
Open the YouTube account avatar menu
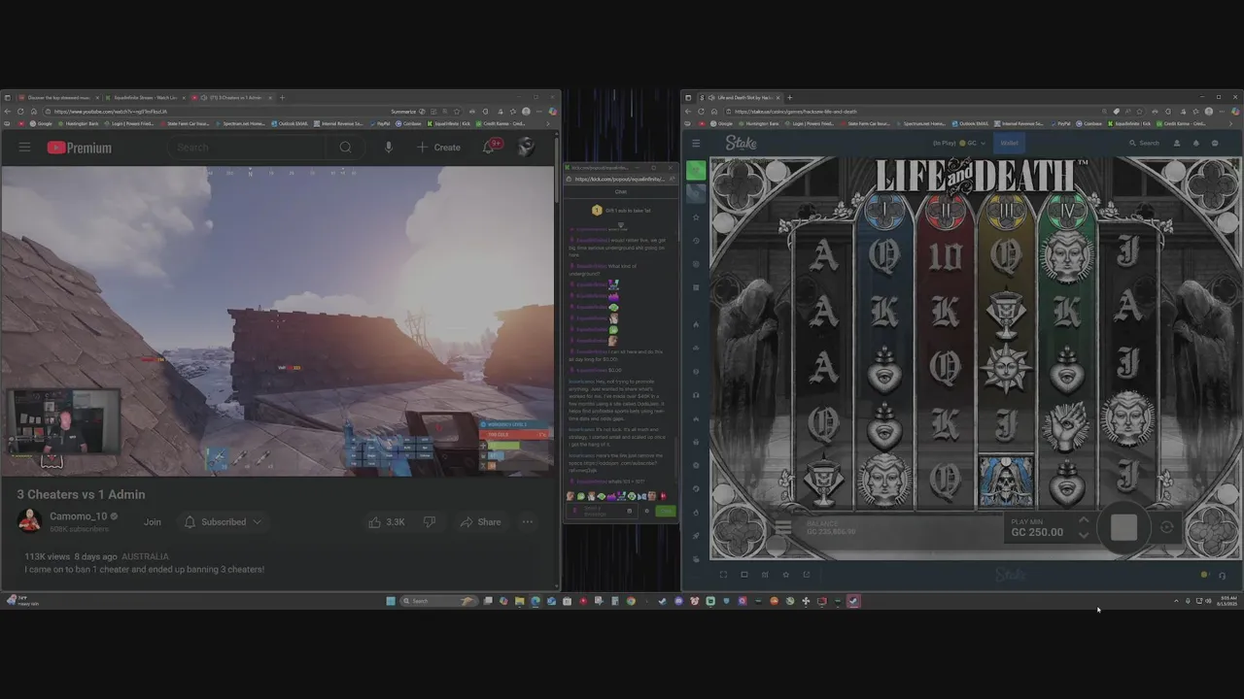tap(526, 148)
